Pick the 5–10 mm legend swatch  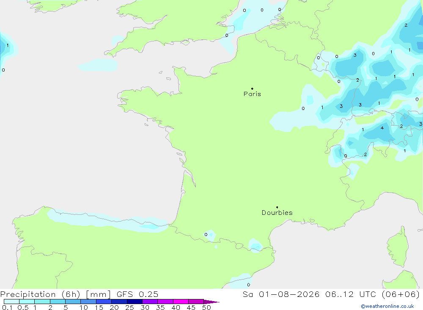pyautogui.click(x=73, y=302)
